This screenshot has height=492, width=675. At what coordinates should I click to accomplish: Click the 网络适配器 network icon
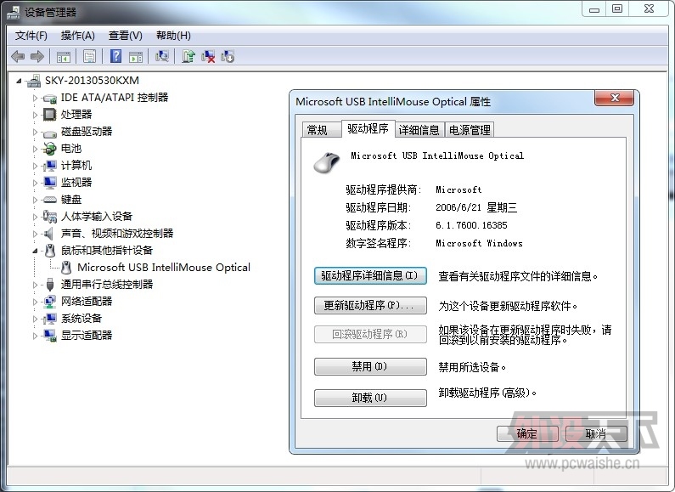point(49,302)
